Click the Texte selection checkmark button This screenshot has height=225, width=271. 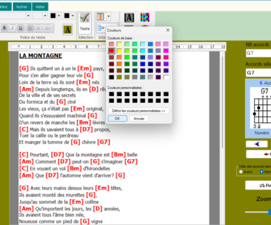pyautogui.click(x=85, y=23)
